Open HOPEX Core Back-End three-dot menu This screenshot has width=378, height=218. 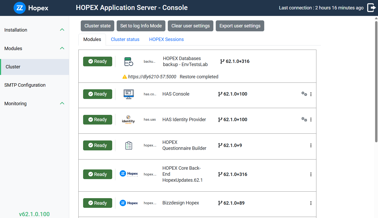(311, 174)
